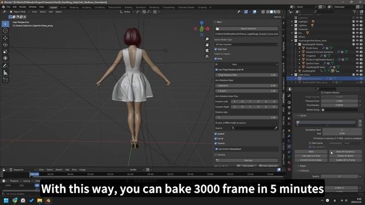Open the Edit menu

point(15,7)
